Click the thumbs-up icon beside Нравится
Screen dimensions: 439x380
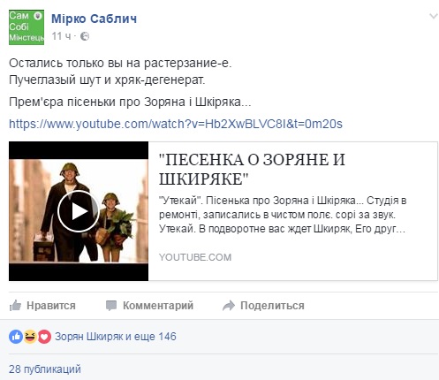tap(15, 306)
